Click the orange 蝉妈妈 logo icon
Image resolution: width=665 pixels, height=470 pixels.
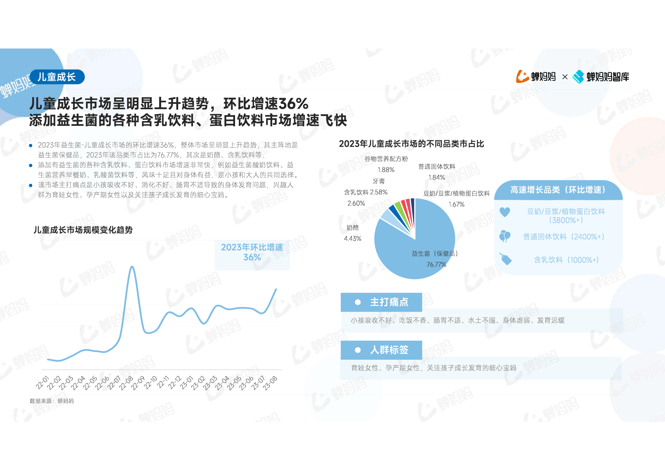[x=522, y=77]
